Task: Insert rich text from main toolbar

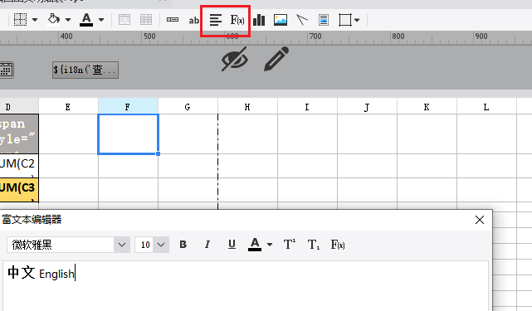Action: (x=216, y=20)
